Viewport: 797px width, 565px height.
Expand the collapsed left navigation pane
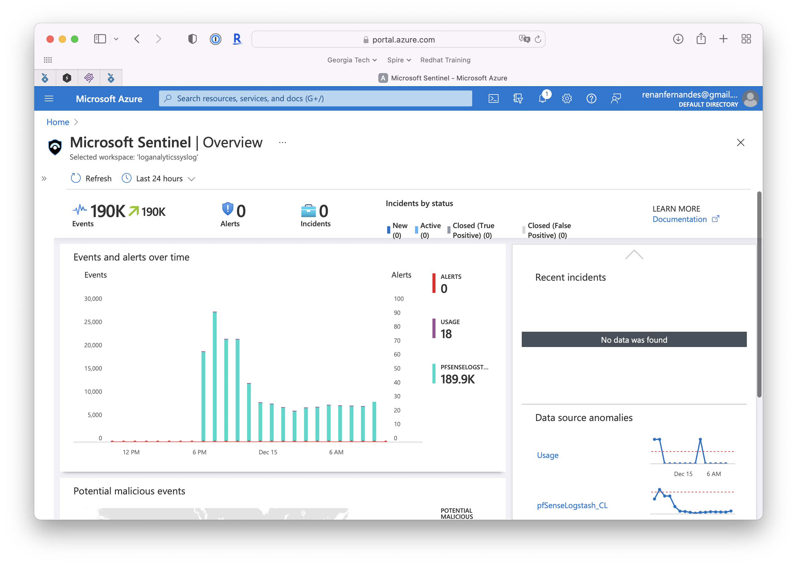click(x=44, y=179)
